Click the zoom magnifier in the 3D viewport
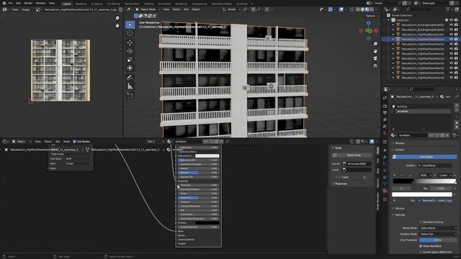Viewport: 461px width, 259px height. point(375,44)
